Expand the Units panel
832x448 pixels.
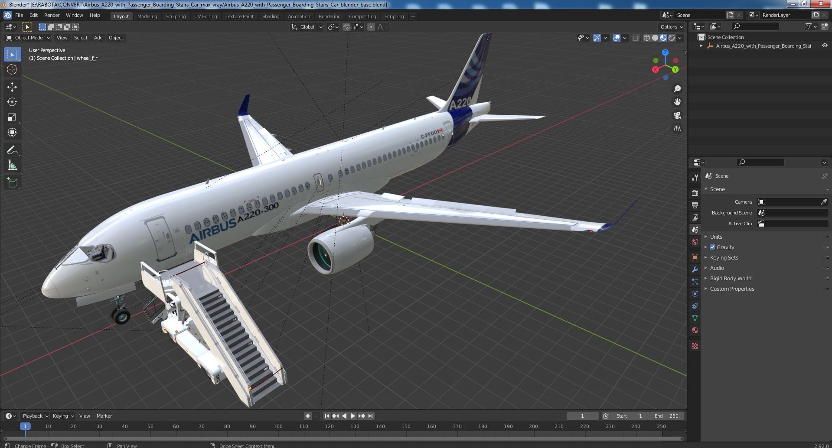[x=716, y=237]
